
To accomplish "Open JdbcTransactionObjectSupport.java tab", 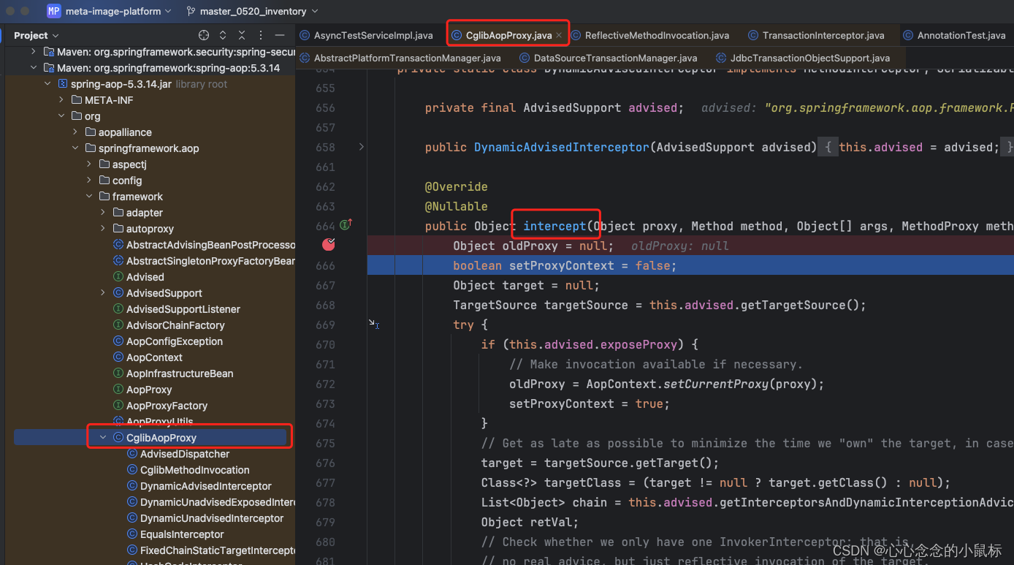I will pyautogui.click(x=804, y=58).
